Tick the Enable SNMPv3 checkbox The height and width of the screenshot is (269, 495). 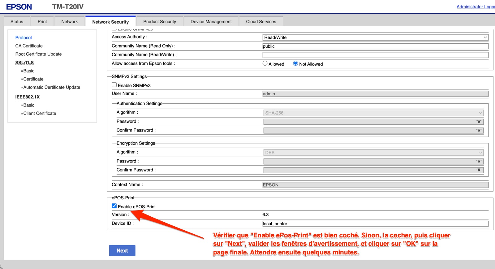(114, 85)
